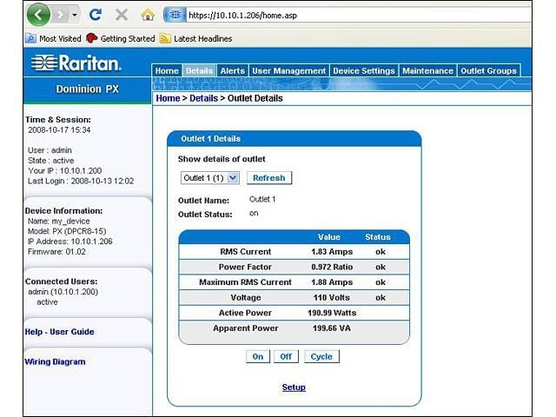This screenshot has width=556, height=417.
Task: Click the address bar URL field
Action: tap(358, 16)
